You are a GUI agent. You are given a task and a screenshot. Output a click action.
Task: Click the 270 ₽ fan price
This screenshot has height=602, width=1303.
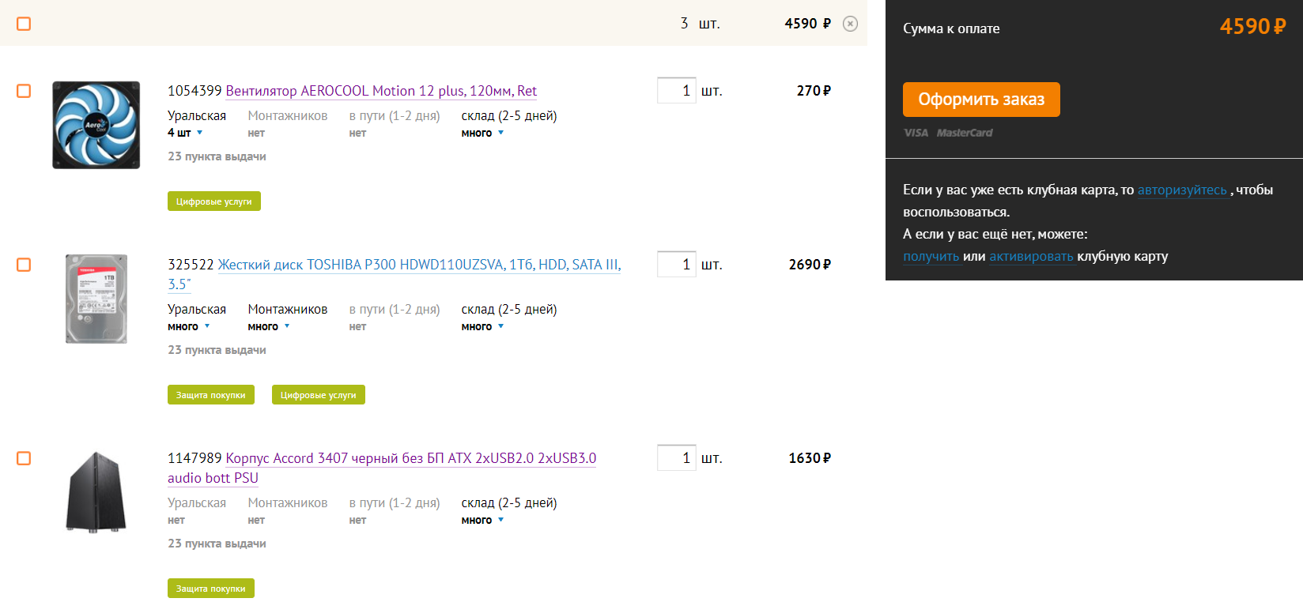point(814,91)
